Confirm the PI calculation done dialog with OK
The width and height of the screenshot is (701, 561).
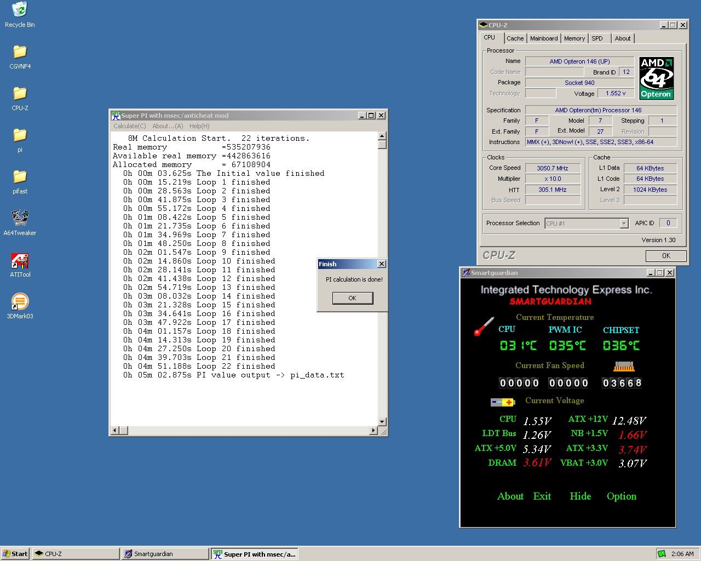click(352, 298)
